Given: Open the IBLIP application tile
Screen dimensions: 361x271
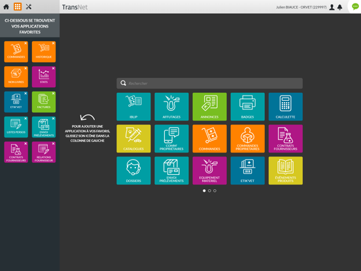Looking at the screenshot, I should (x=133, y=107).
